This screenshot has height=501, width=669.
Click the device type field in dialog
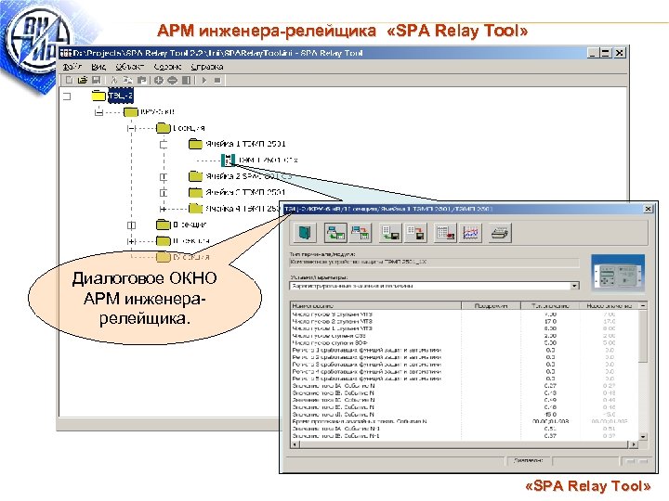[434, 262]
